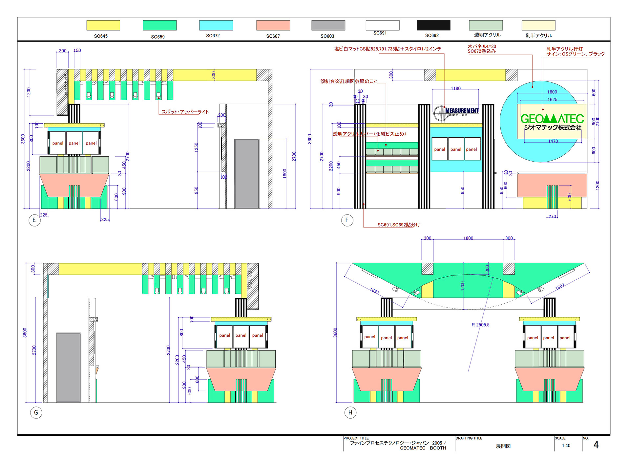Click the ジオマテック株式会社 company name
Screen dimensions: 630x456
tap(553, 128)
